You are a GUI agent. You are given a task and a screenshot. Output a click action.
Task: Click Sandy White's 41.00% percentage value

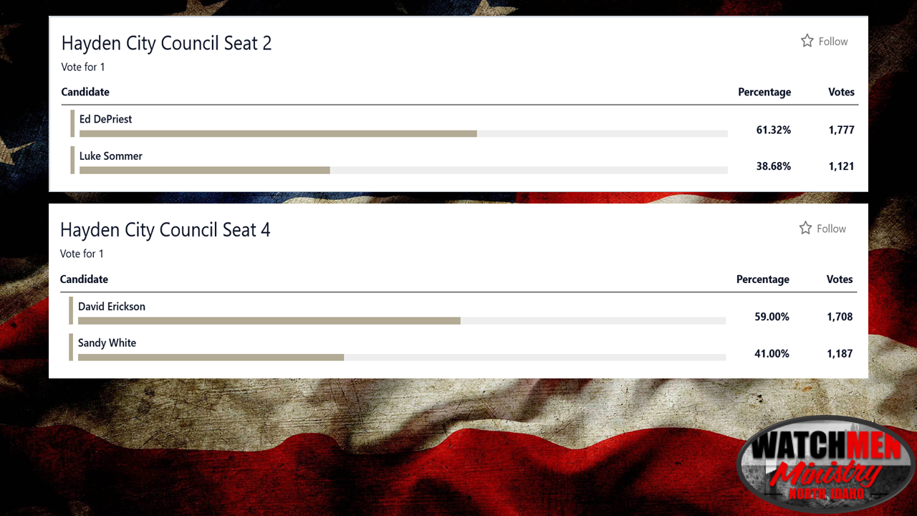click(772, 354)
